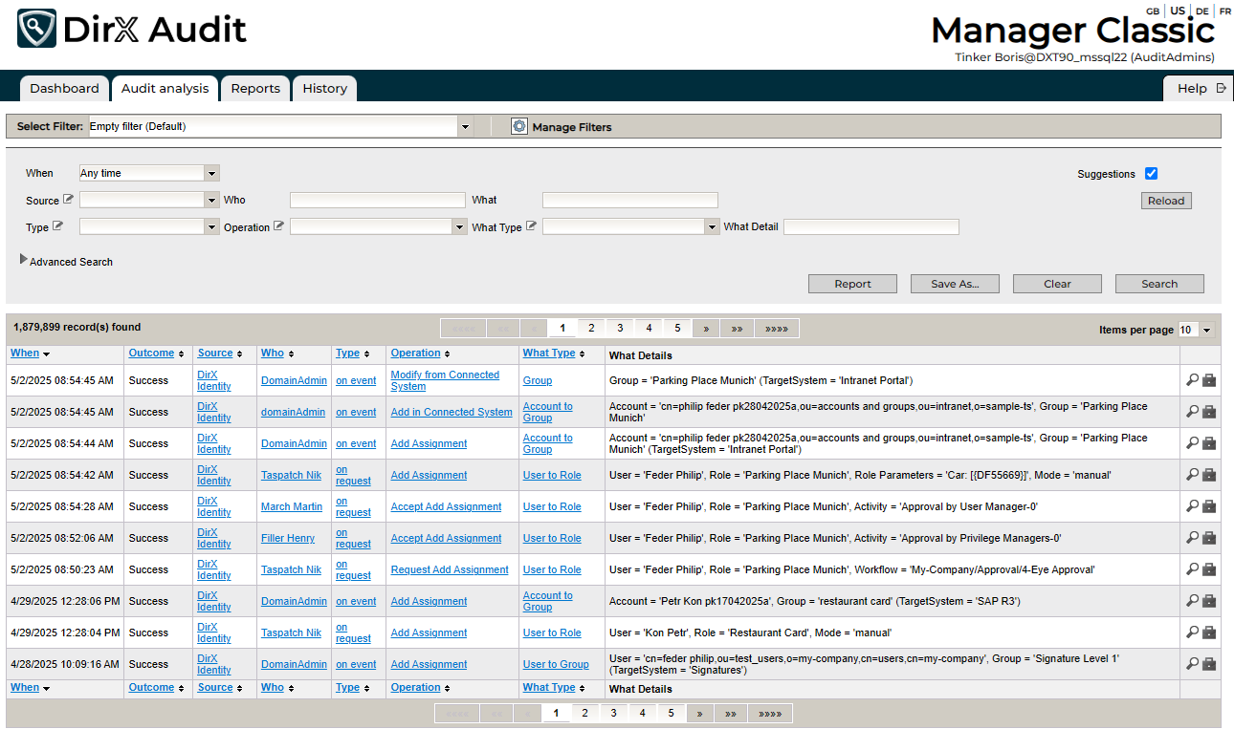Open the Taspatch Nik user link
The width and height of the screenshot is (1234, 729).
pos(291,474)
